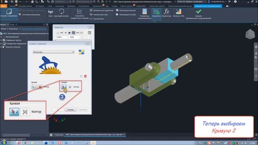Expand the Standard Joints node

pyautogui.click(x=1, y=43)
